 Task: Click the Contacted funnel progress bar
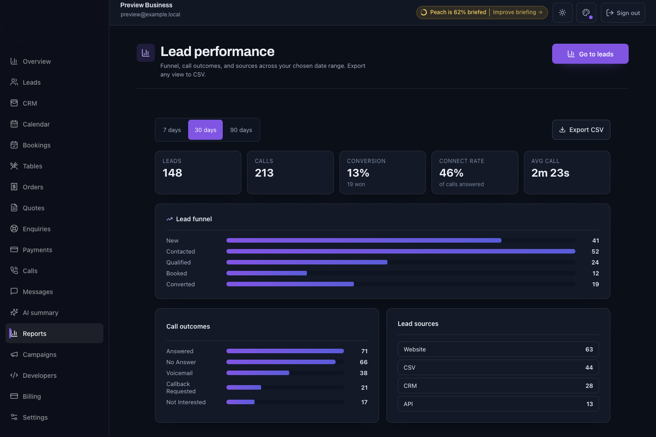[x=401, y=251]
